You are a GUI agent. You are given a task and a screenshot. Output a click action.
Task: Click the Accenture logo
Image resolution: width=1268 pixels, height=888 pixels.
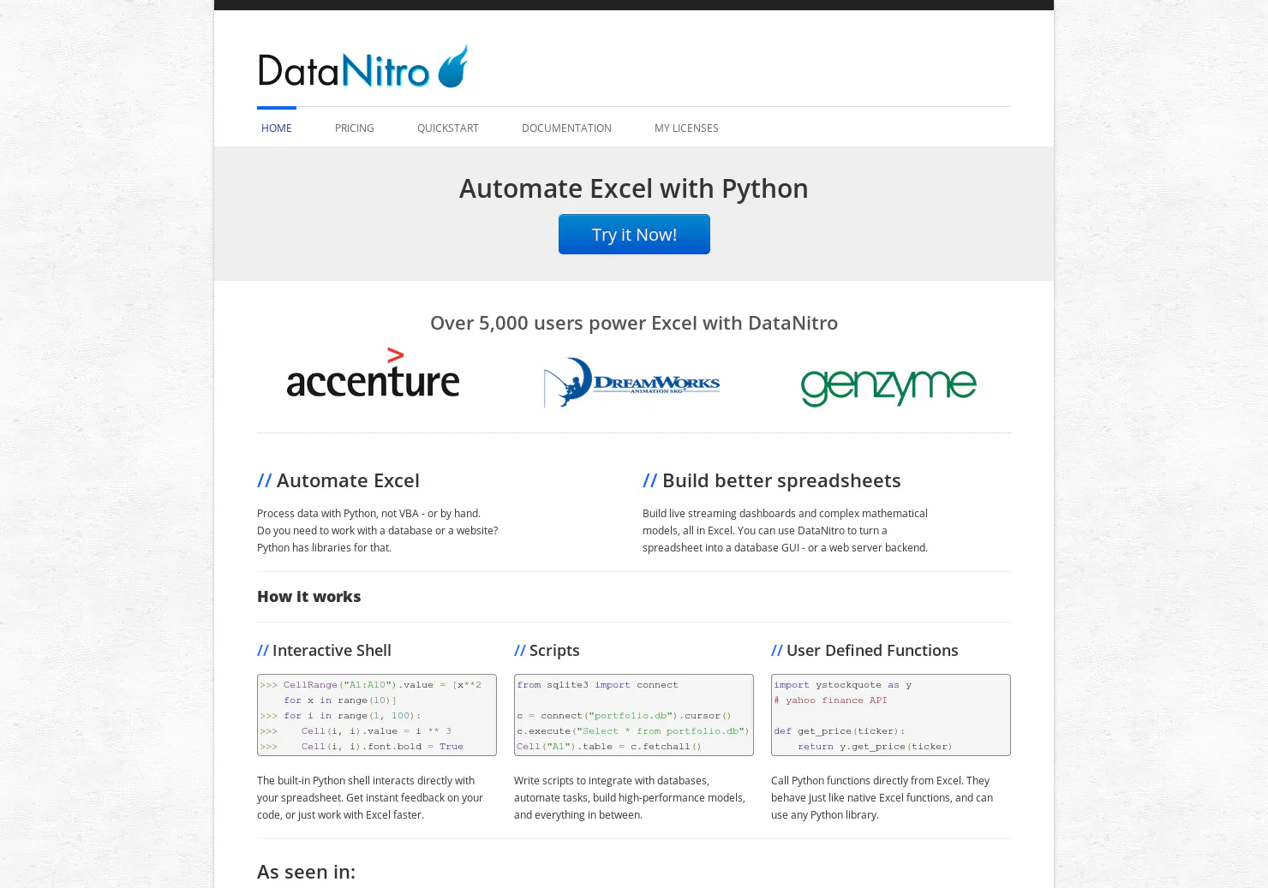tap(374, 373)
